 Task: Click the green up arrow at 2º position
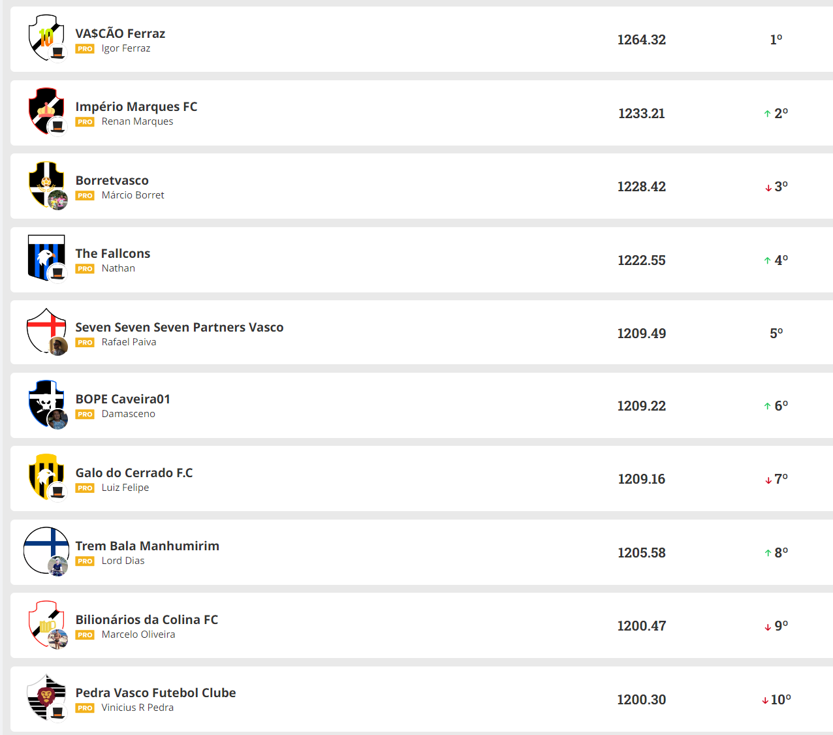(x=767, y=114)
